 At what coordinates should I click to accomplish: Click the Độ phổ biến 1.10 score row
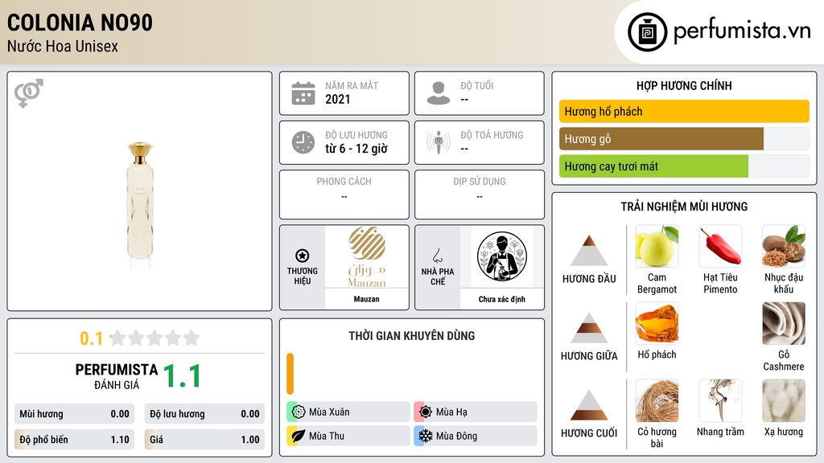click(74, 440)
